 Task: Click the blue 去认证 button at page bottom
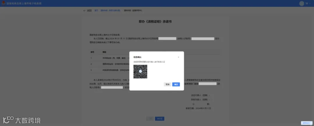(160, 119)
